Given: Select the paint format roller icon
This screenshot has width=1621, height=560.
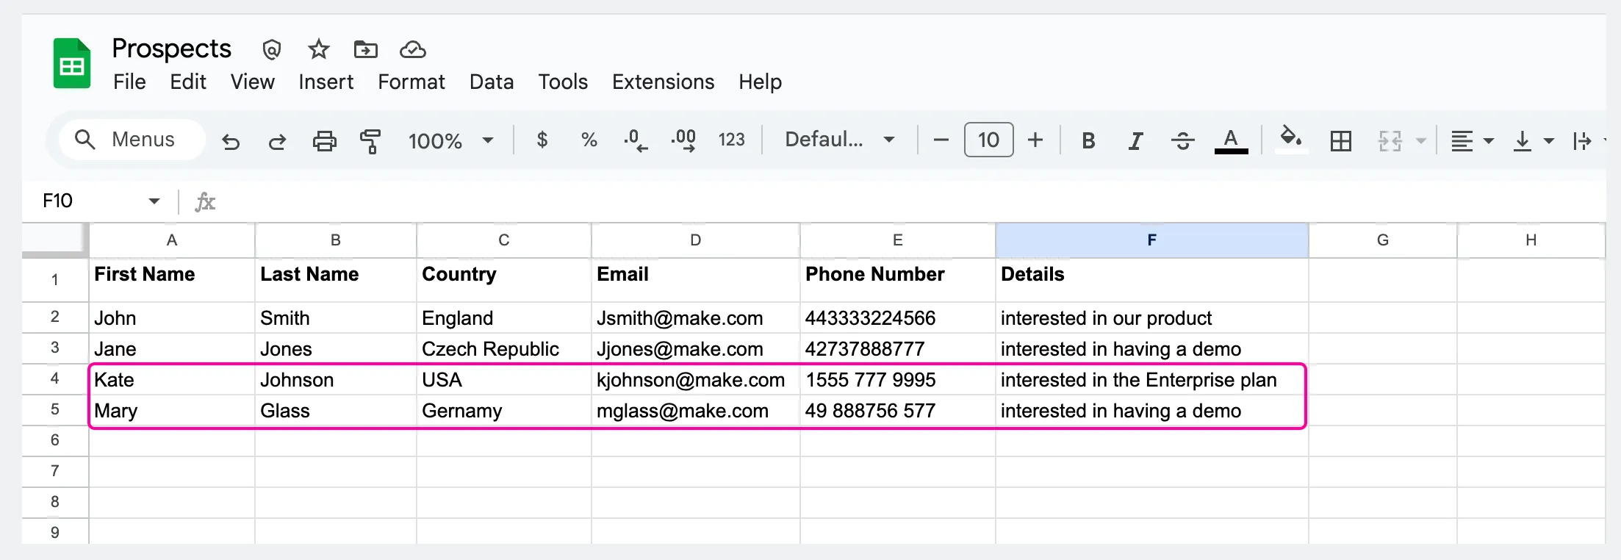Looking at the screenshot, I should pos(370,140).
